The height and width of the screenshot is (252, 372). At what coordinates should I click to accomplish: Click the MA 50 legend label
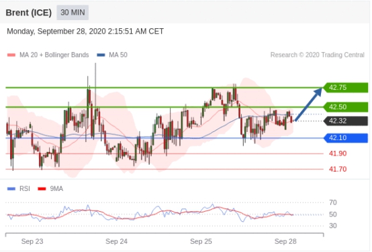tap(118, 55)
